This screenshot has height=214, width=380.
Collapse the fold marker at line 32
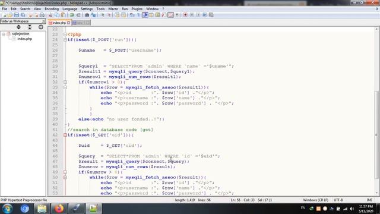pos(65,82)
